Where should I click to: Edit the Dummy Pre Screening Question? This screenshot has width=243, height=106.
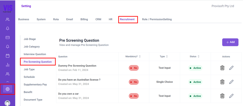click(231, 68)
